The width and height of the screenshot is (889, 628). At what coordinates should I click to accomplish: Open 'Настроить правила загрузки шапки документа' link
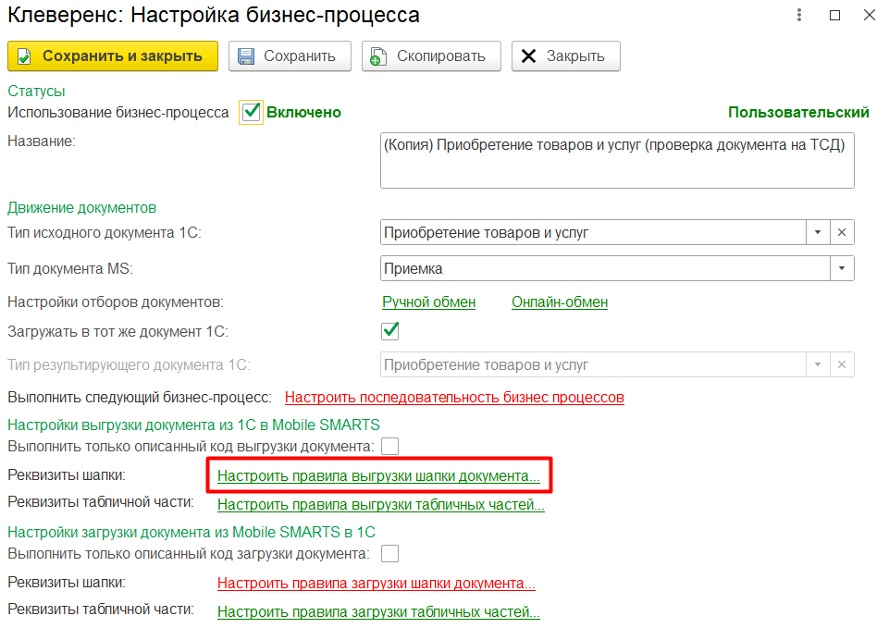(x=377, y=584)
